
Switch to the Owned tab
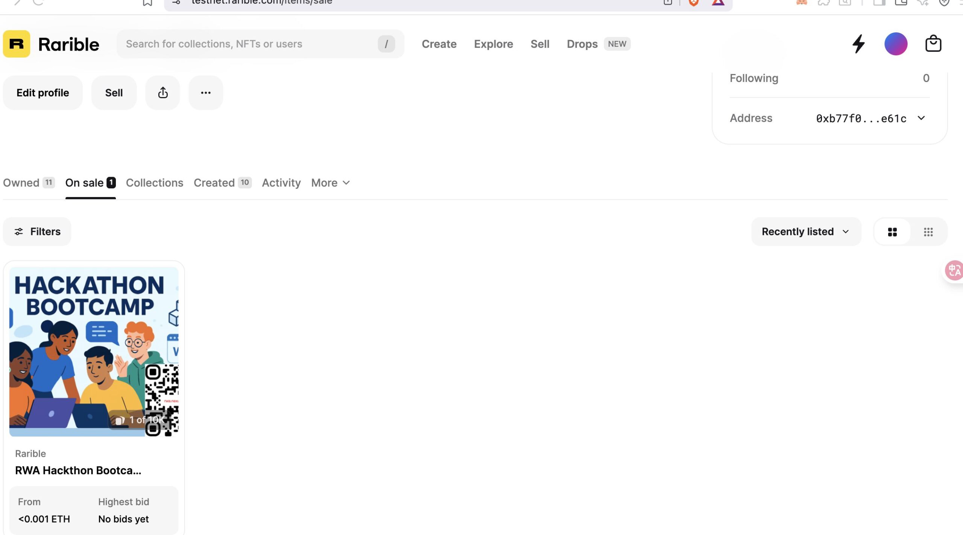click(x=29, y=183)
